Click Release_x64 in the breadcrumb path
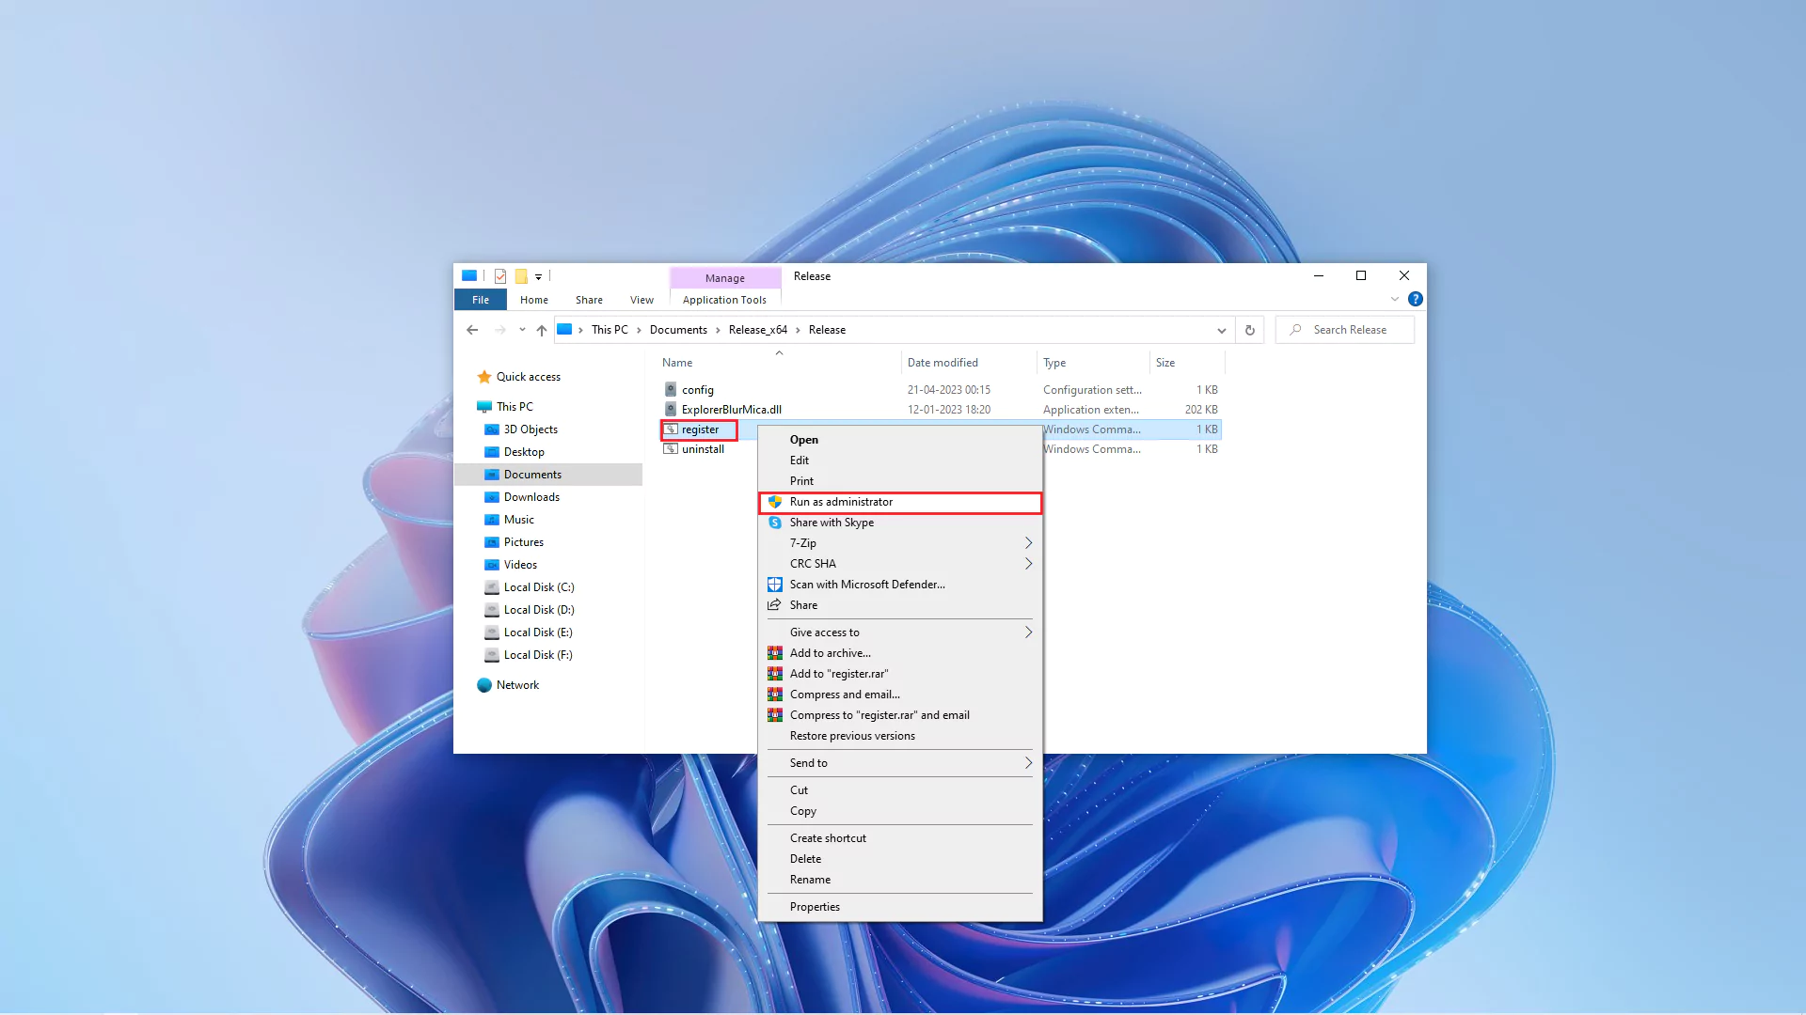The width and height of the screenshot is (1806, 1015). (x=757, y=330)
